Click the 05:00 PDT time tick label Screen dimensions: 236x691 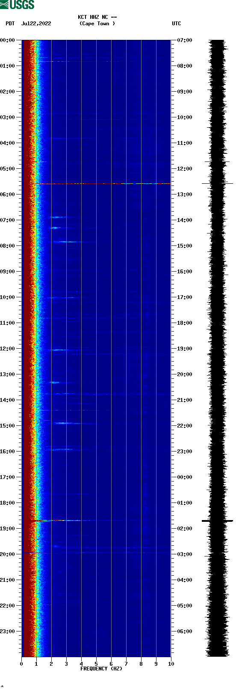click(8, 169)
